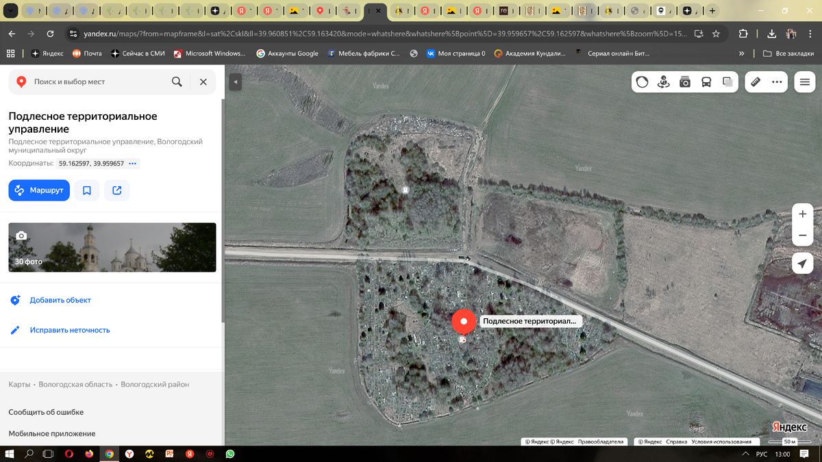Open WhatsApp from taskbar
This screenshot has height=462, width=822.
(x=230, y=454)
